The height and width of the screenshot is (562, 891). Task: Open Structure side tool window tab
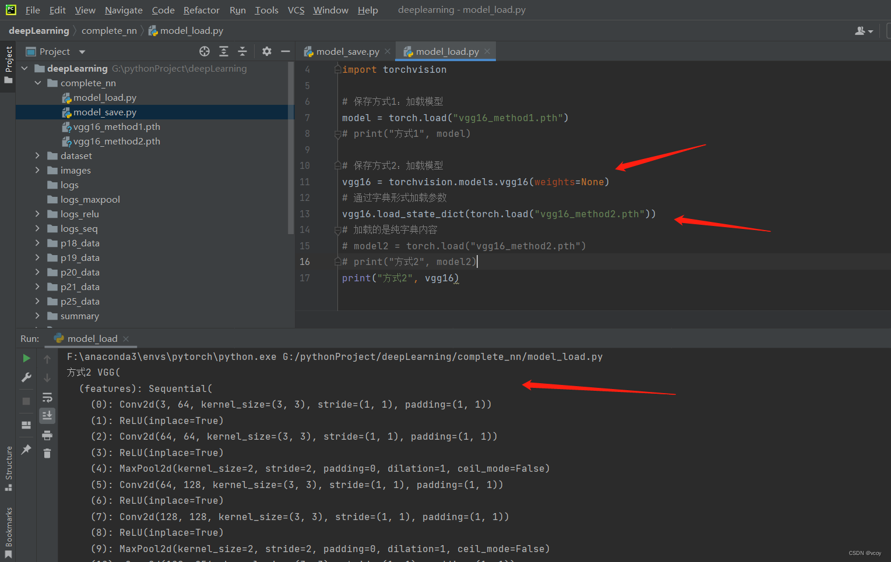tap(8, 468)
